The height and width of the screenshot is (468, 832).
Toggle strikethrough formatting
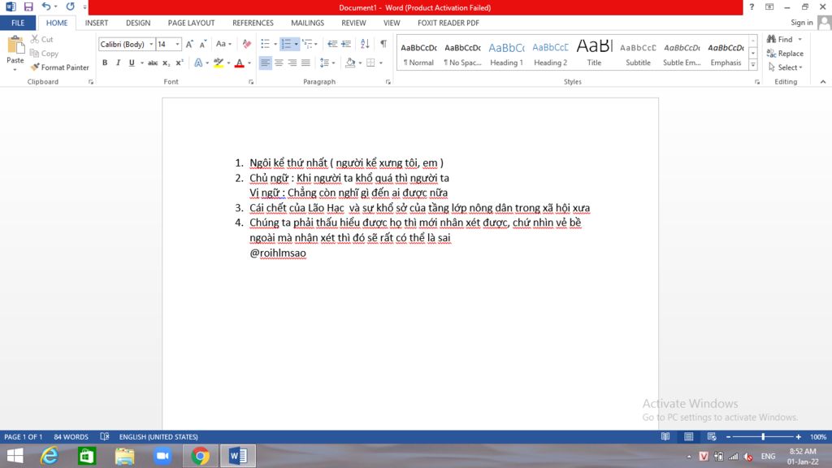pos(153,63)
